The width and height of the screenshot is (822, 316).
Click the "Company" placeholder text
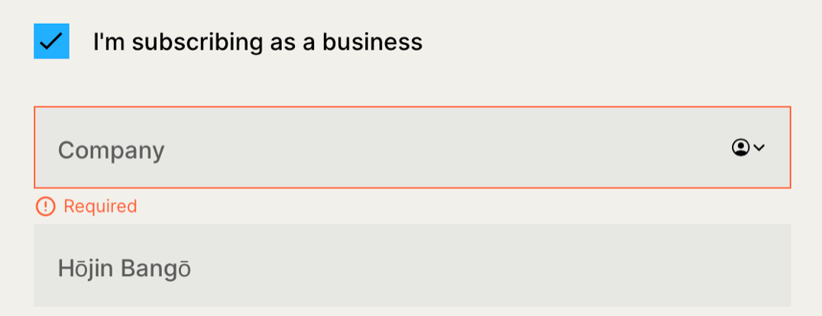pyautogui.click(x=112, y=150)
